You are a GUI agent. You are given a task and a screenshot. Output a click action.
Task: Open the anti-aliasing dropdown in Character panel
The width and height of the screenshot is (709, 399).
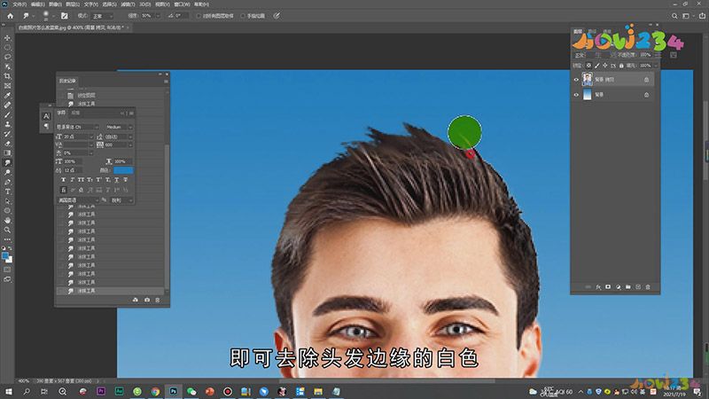coord(122,200)
